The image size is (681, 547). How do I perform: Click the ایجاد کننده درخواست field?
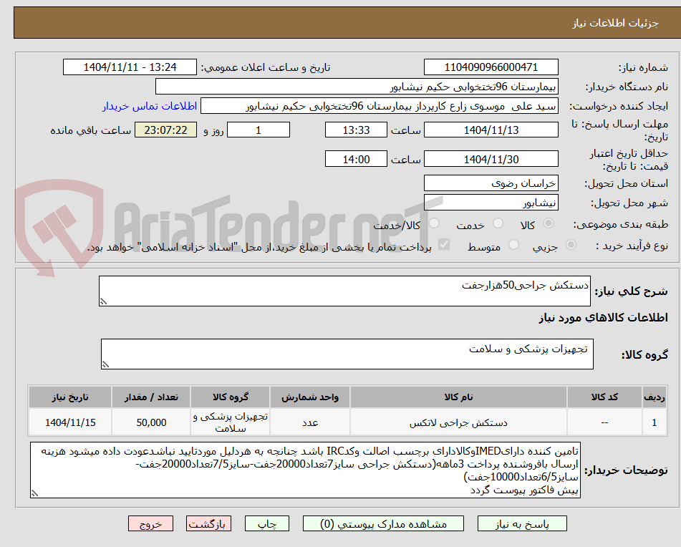tap(379, 107)
